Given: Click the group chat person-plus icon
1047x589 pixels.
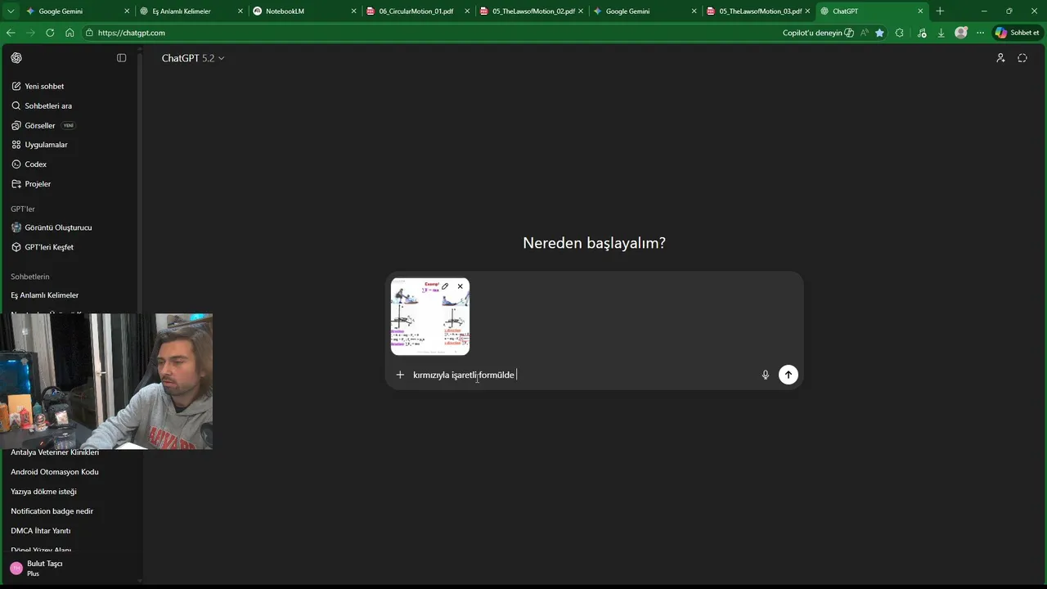Looking at the screenshot, I should coord(1000,58).
